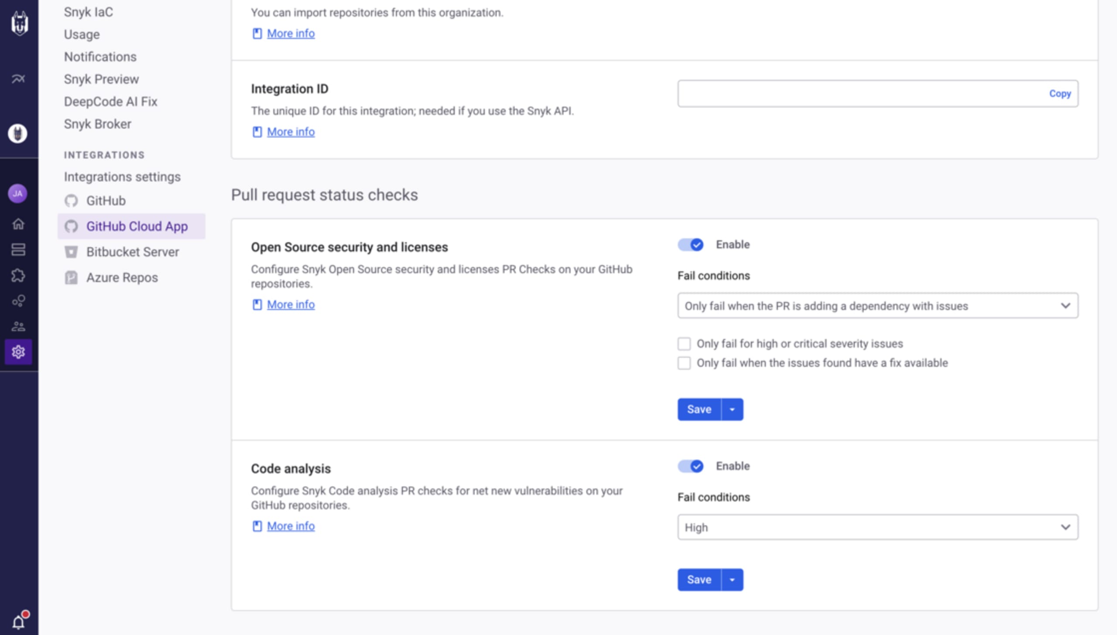
Task: Check Only fail when issues have a fix
Action: (x=684, y=363)
